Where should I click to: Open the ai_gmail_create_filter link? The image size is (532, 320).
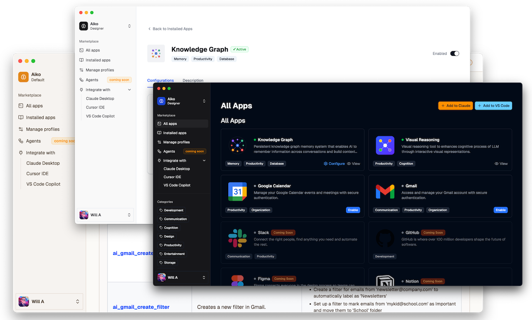pyautogui.click(x=141, y=307)
